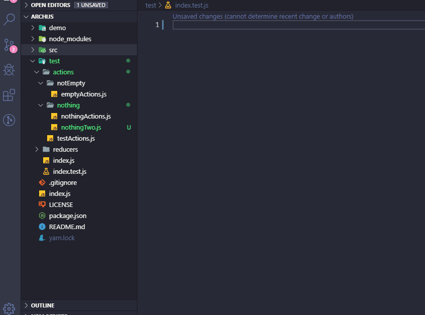
Task: Collapse the test folder chevron
Action: pos(33,61)
